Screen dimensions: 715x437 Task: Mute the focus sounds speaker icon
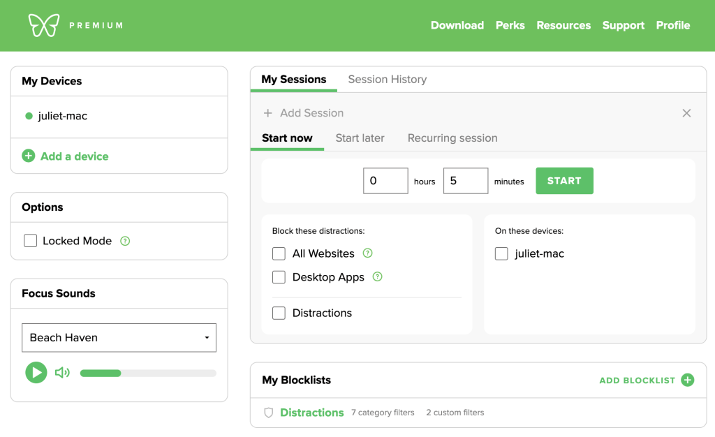(62, 373)
